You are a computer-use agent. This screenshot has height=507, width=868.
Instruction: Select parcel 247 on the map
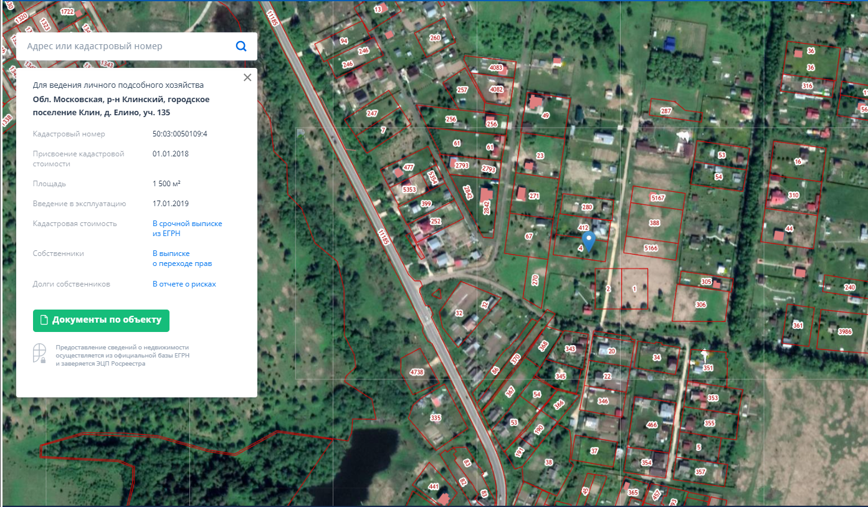click(x=372, y=113)
